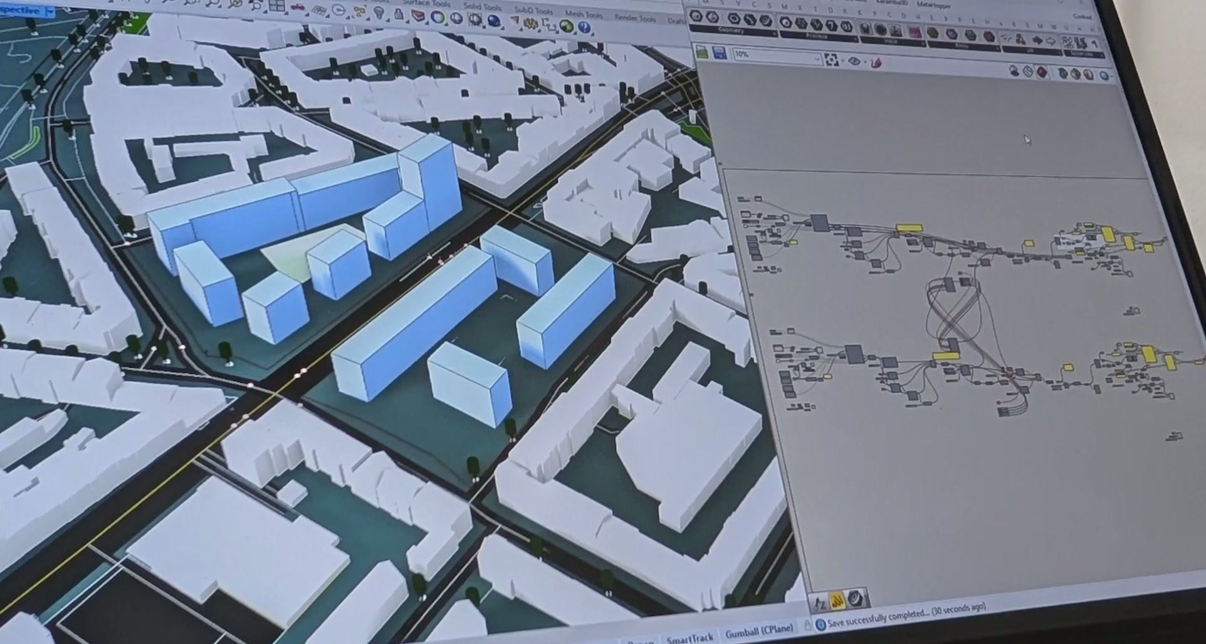Click the blue info icon beside the save message
The width and height of the screenshot is (1206, 644).
tap(821, 625)
